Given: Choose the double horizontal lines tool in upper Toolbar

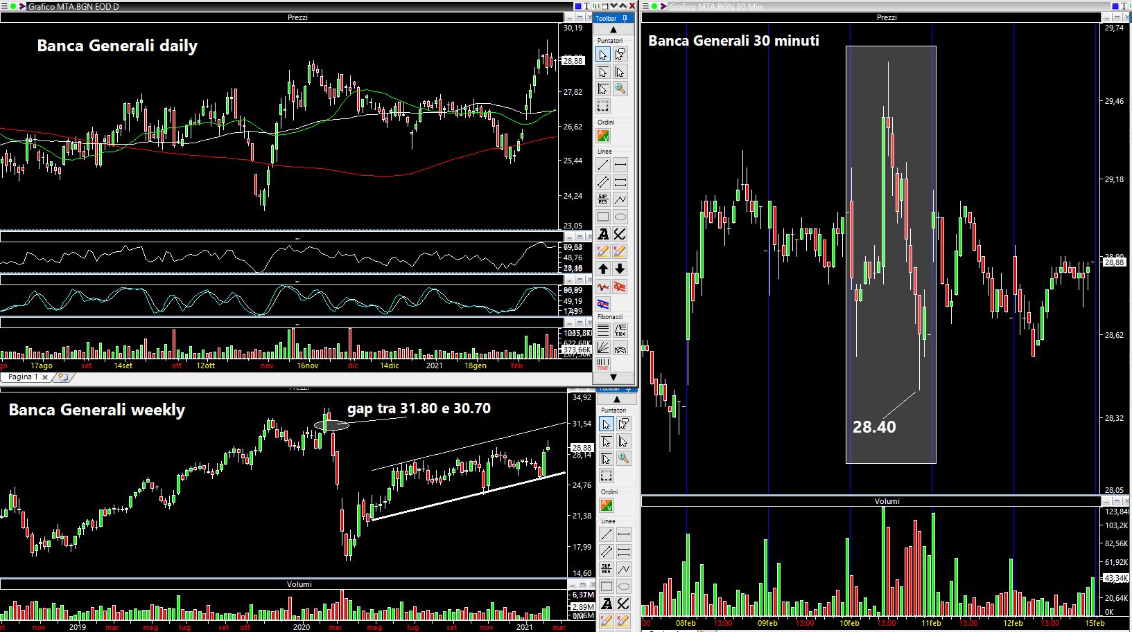Looking at the screenshot, I should pos(620,182).
